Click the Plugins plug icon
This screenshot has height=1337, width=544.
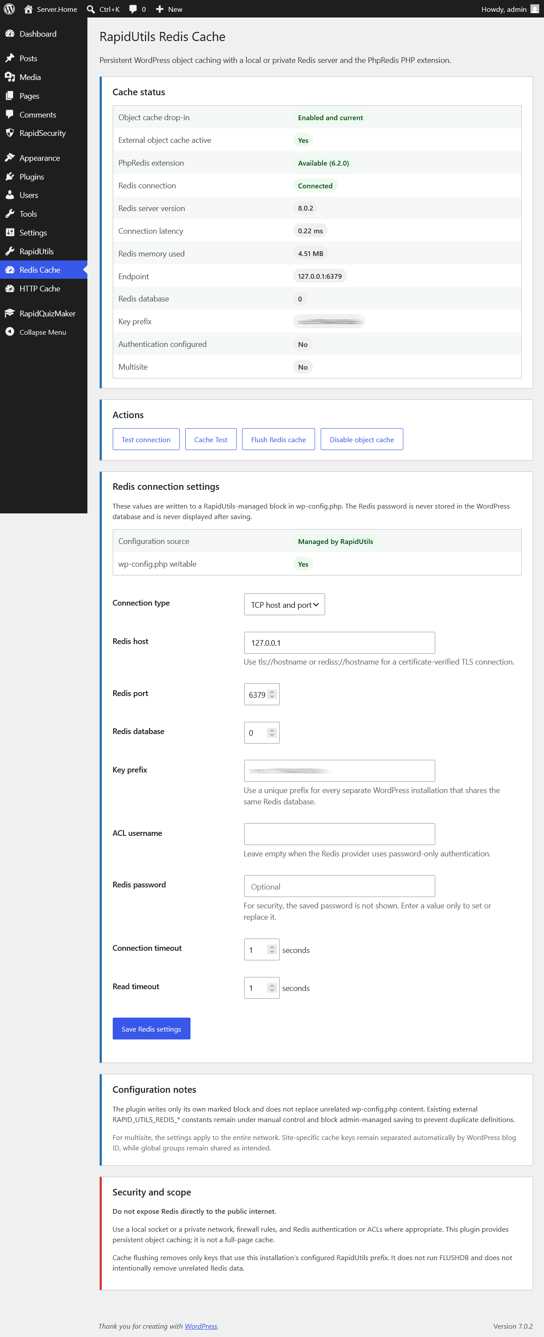click(x=10, y=177)
